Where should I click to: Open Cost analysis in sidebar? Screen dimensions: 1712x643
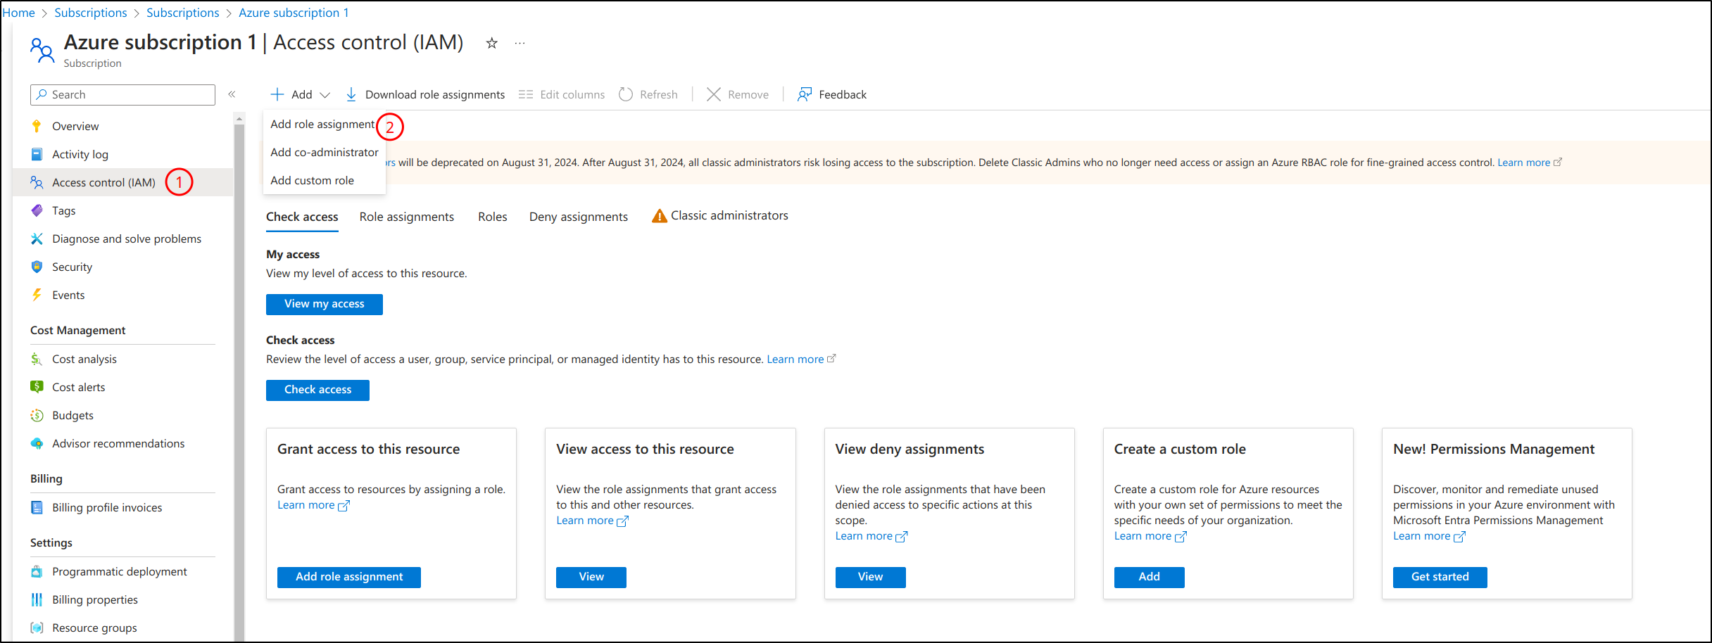pos(84,359)
